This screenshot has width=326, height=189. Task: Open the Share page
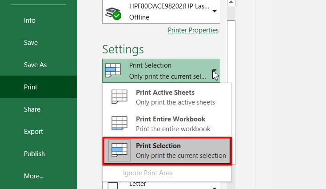click(32, 109)
